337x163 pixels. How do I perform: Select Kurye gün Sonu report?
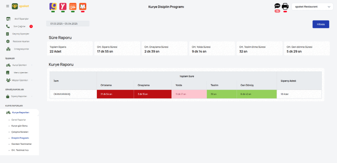20,125
